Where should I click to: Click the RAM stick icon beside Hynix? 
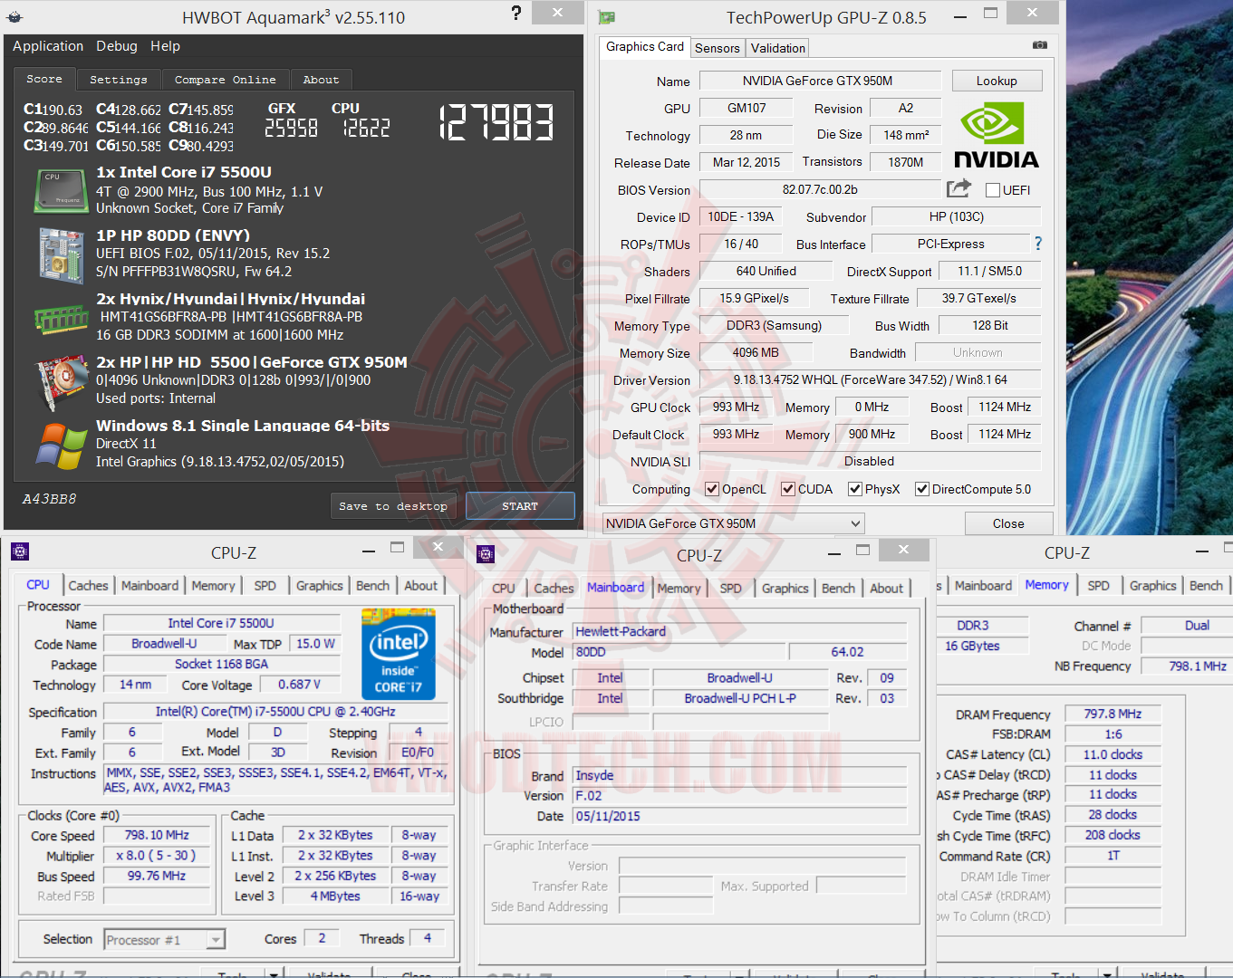62,319
